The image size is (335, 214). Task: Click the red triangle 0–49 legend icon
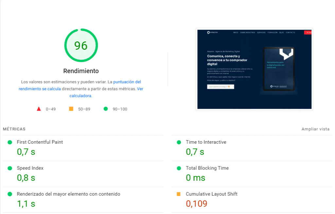click(39, 109)
